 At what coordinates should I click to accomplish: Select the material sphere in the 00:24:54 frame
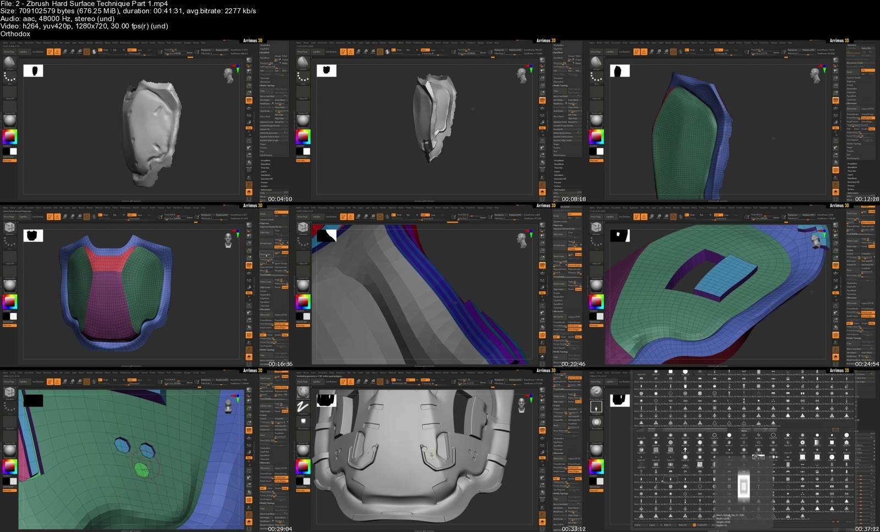(x=596, y=285)
